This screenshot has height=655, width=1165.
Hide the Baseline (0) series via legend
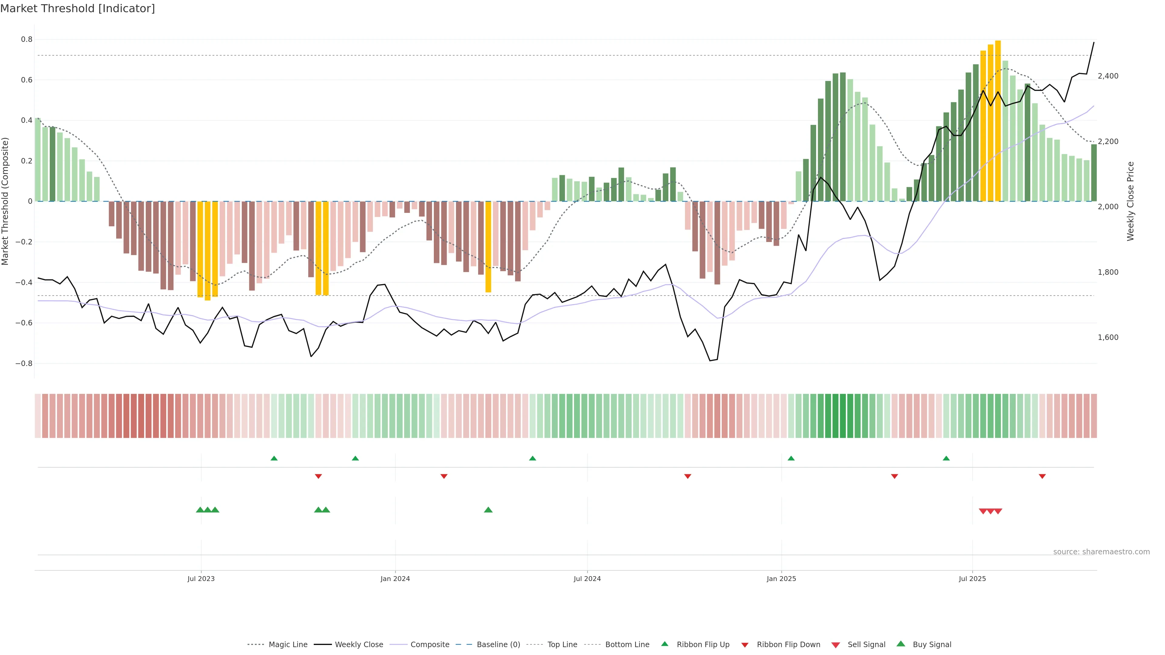click(498, 645)
